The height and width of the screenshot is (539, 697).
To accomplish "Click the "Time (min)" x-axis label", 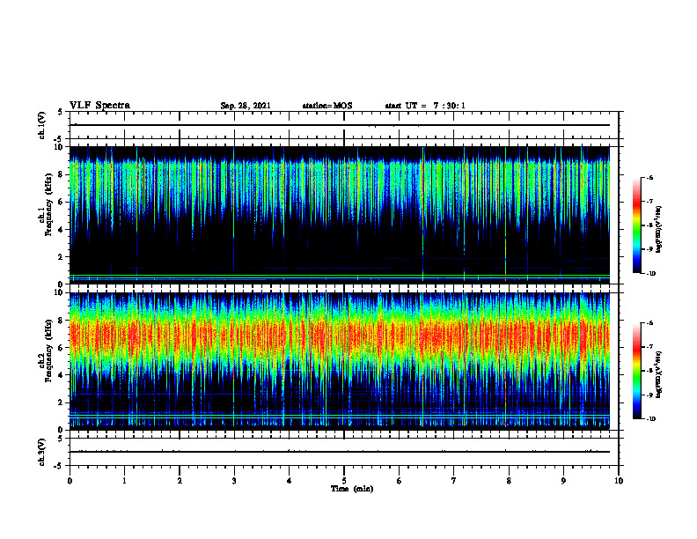I will pyautogui.click(x=352, y=489).
